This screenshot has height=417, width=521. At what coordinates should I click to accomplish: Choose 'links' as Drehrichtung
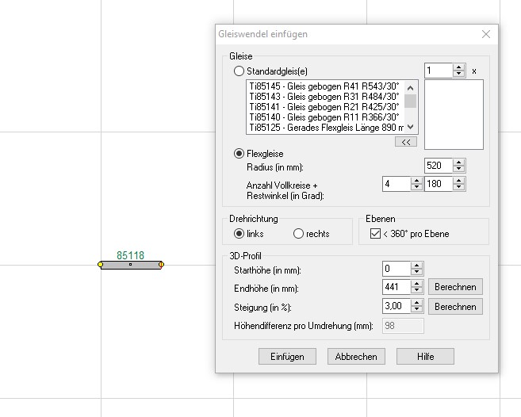click(239, 234)
